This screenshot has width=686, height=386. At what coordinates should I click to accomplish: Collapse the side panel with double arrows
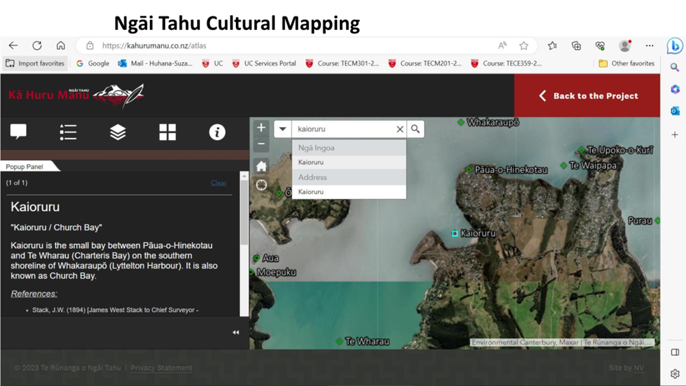point(236,332)
